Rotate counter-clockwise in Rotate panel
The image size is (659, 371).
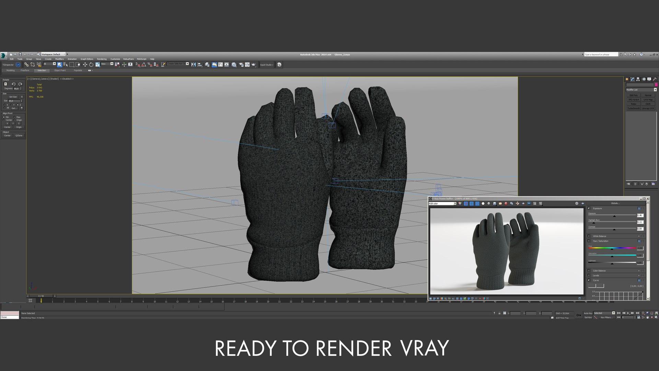pyautogui.click(x=13, y=84)
